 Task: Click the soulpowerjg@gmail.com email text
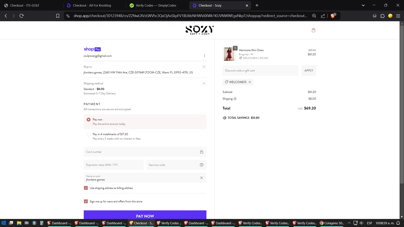pos(97,56)
